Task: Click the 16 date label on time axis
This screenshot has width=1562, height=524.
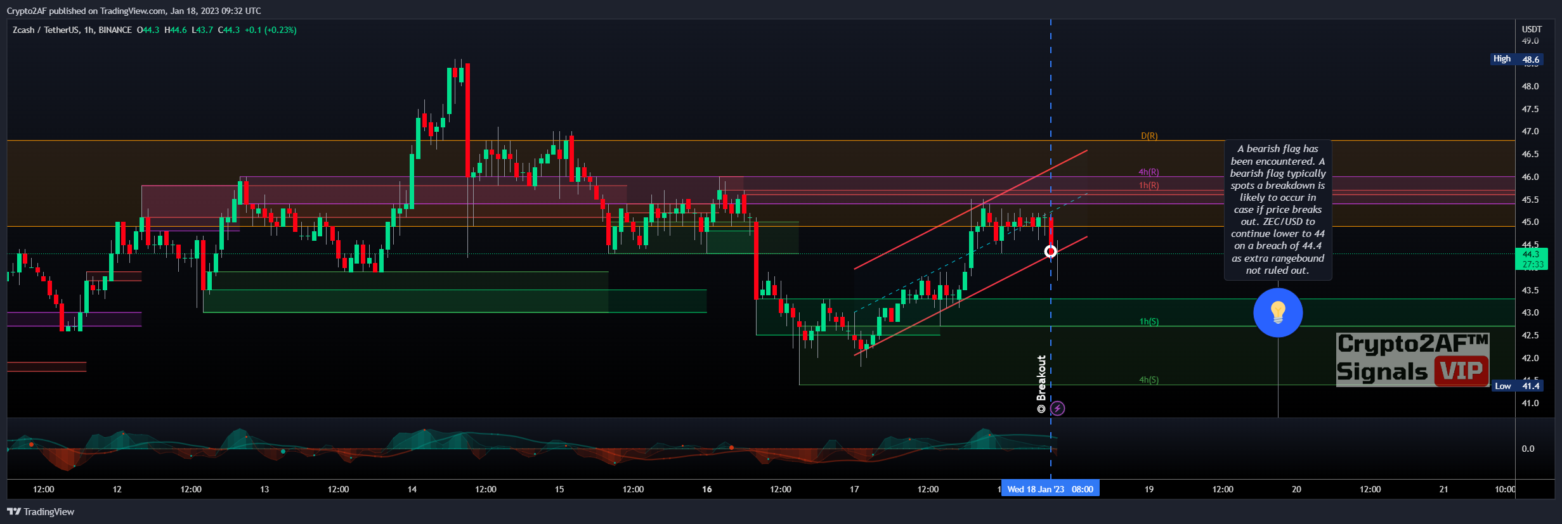Action: pyautogui.click(x=707, y=489)
